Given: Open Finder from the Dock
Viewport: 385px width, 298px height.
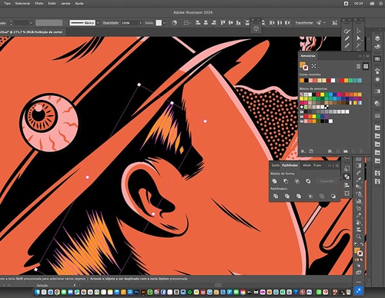Looking at the screenshot, I should pos(38,292).
